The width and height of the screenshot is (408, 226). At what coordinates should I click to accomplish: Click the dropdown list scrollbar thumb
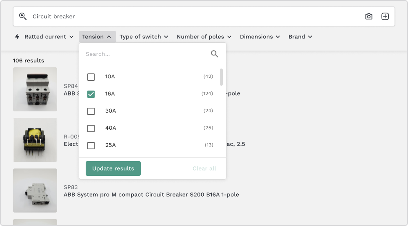(221, 77)
